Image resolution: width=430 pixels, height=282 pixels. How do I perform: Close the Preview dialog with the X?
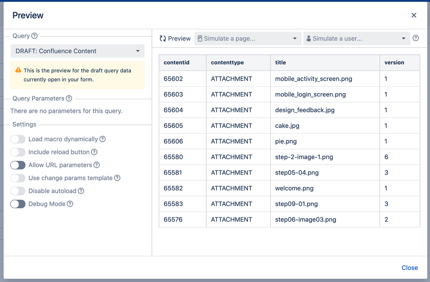[414, 16]
